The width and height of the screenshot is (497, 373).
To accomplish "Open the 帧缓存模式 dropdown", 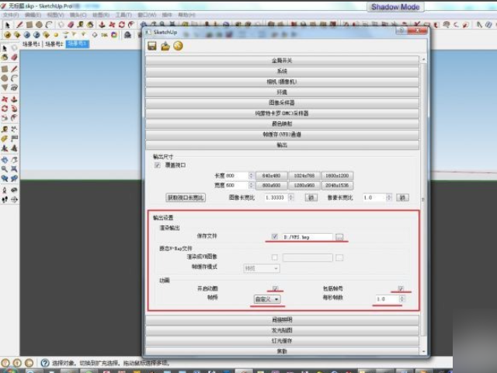I will 262,268.
